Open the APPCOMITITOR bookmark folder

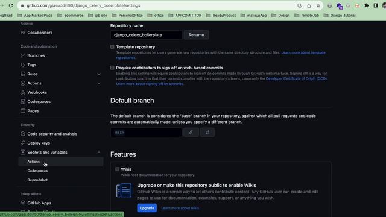click(185, 15)
